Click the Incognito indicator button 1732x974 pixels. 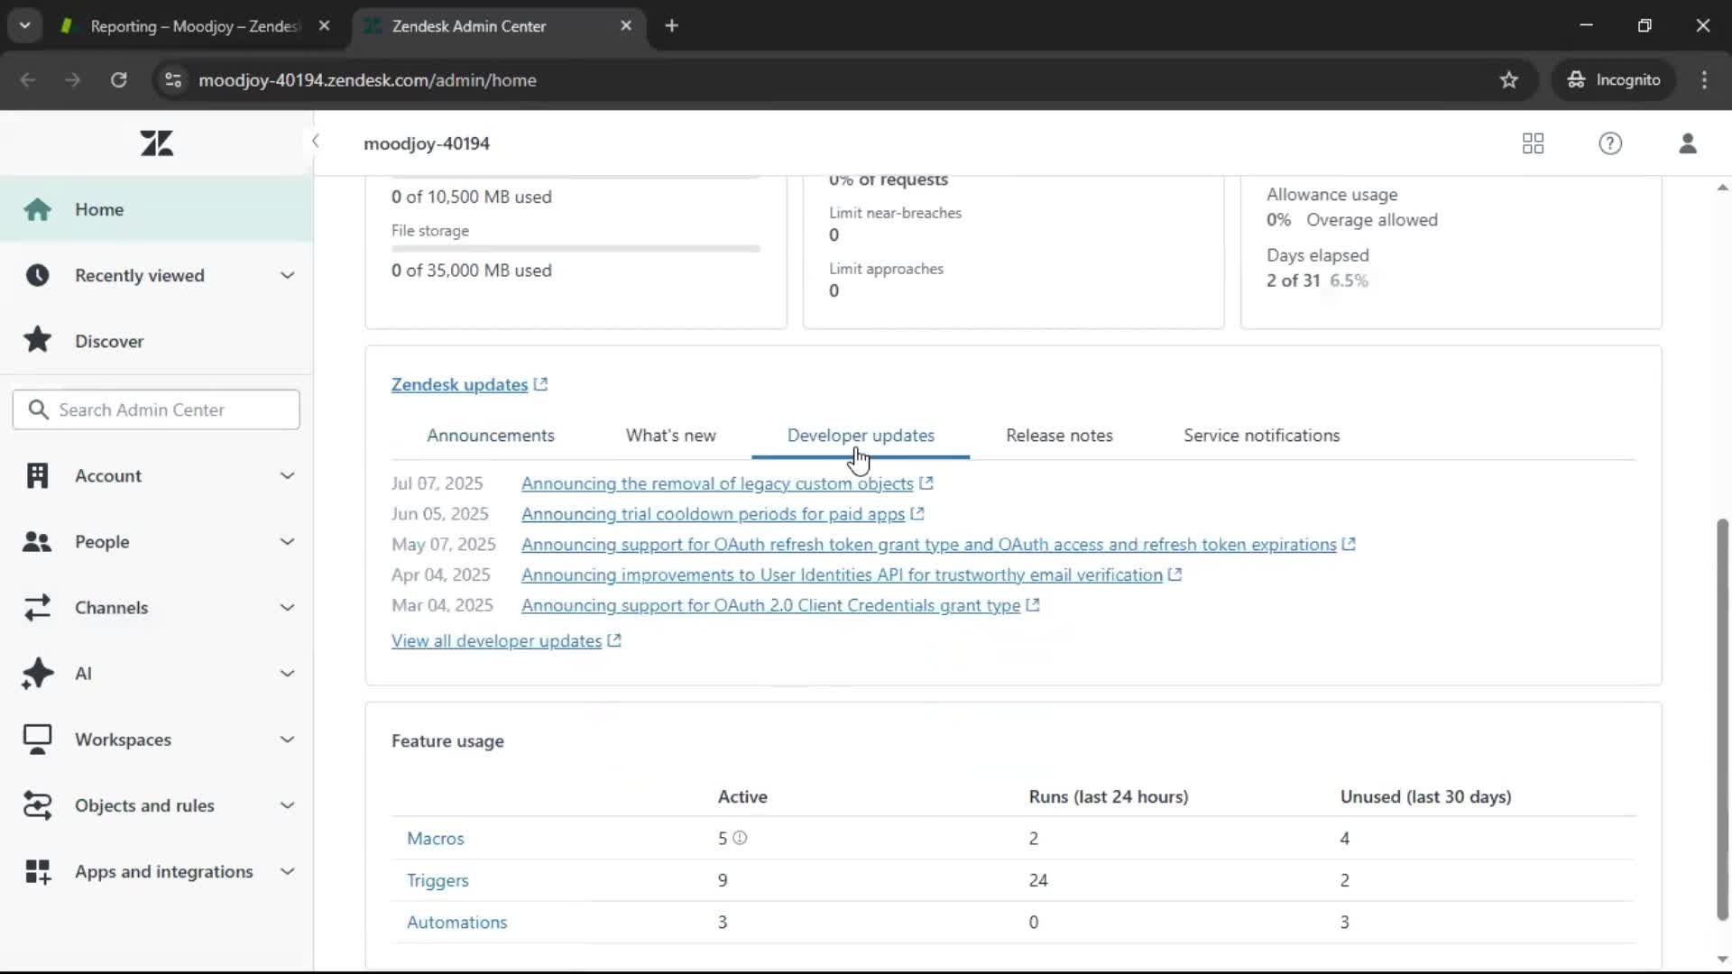coord(1613,80)
